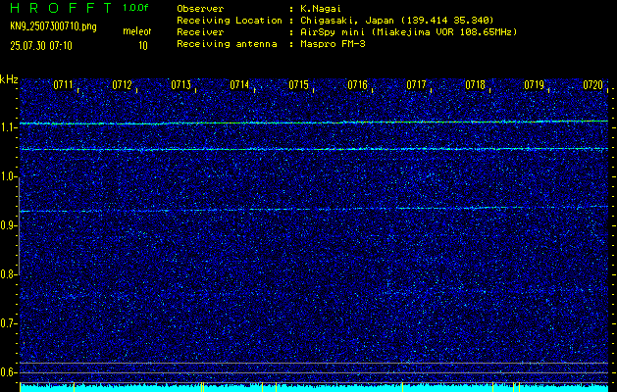Viewport: 617px width, 392px height.
Task: Click the 0717 time marker
Action: click(416, 84)
